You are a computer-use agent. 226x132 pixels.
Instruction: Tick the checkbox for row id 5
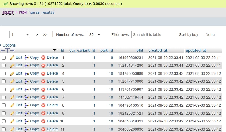click(4, 81)
